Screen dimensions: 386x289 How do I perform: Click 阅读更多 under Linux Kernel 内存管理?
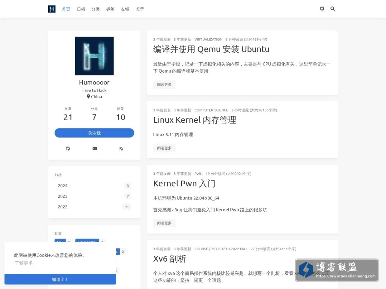point(164,148)
